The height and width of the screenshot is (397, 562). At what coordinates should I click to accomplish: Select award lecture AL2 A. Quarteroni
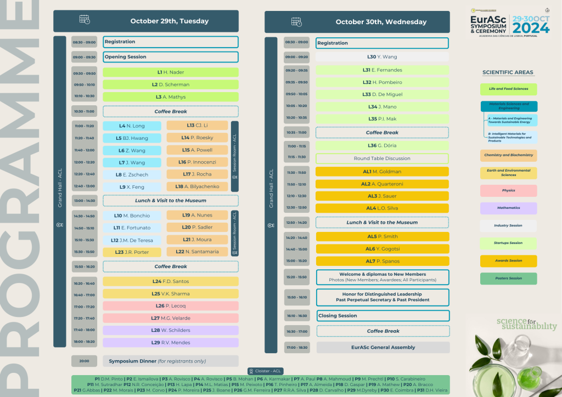[382, 184]
